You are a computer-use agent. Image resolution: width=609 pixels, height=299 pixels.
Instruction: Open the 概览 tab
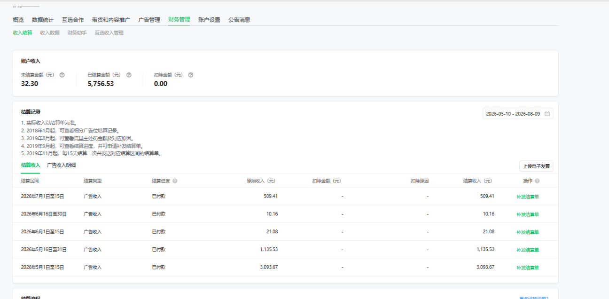[x=18, y=20]
